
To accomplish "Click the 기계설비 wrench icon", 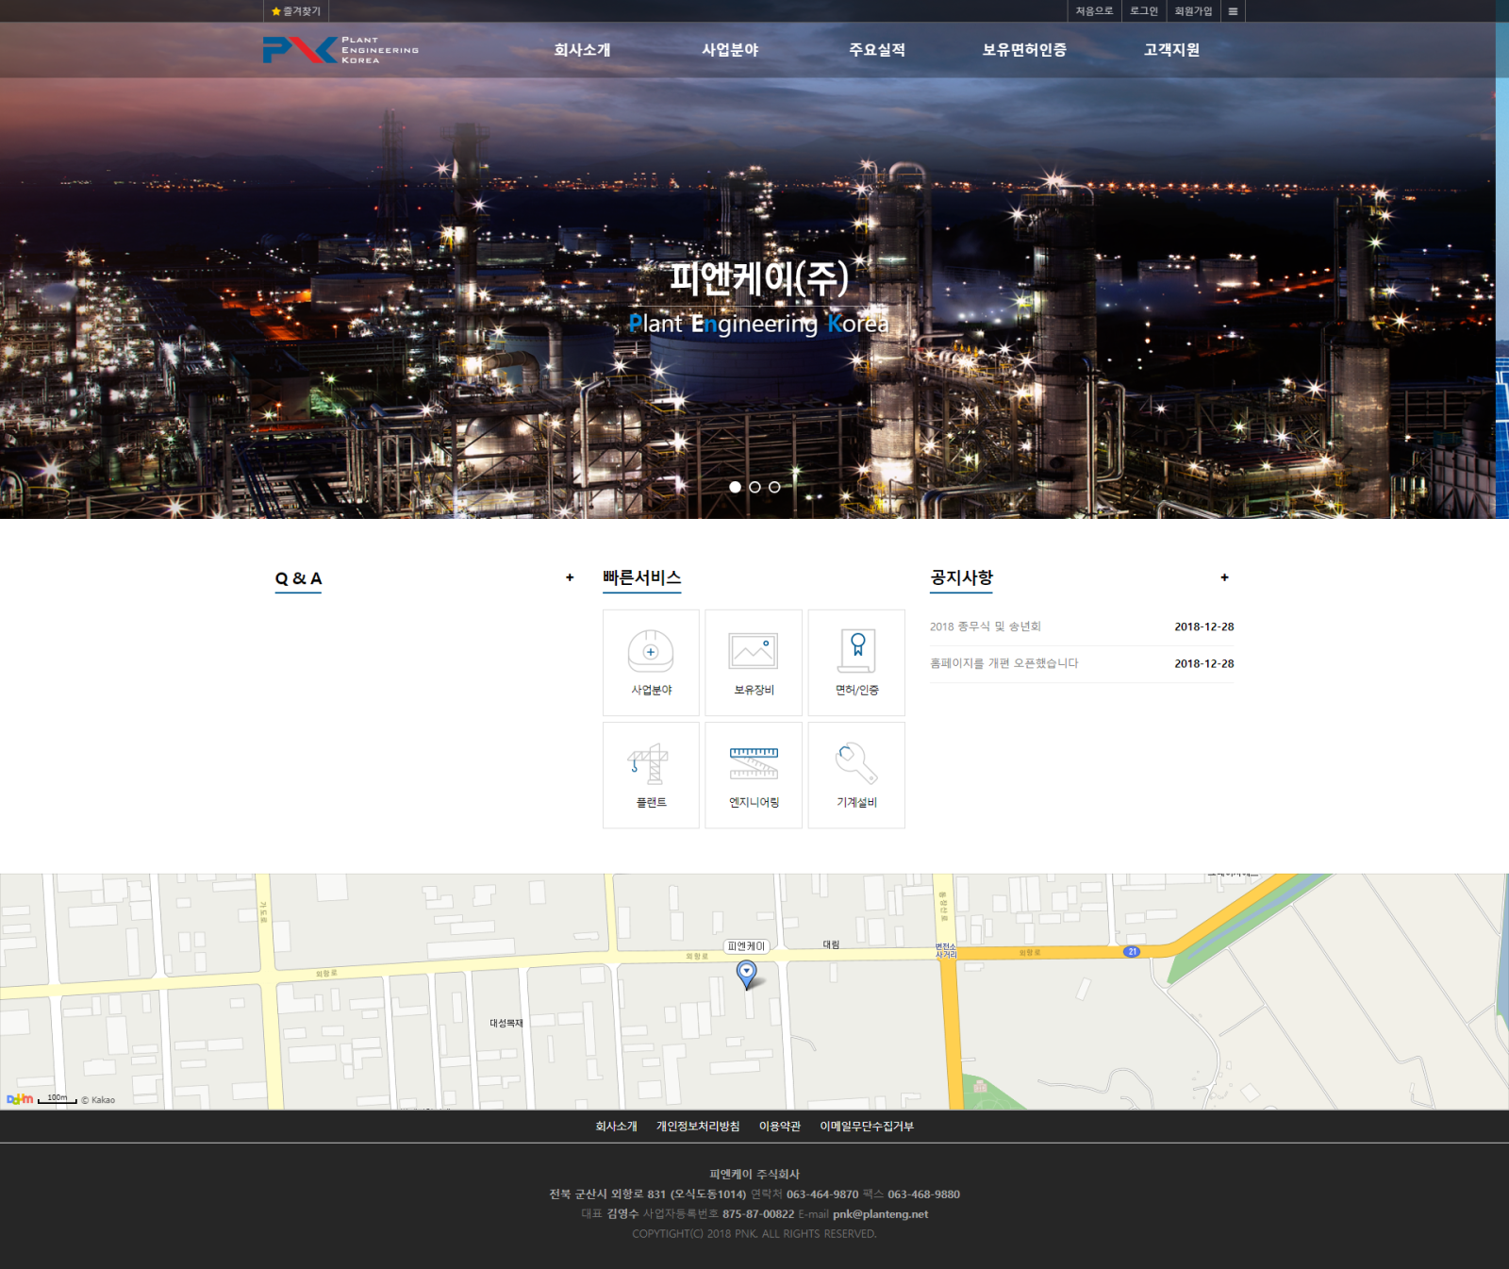I will tap(856, 763).
